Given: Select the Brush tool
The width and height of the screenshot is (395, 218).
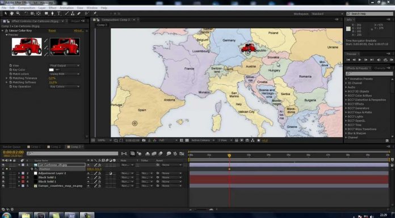Looking at the screenshot, I should [66, 14].
